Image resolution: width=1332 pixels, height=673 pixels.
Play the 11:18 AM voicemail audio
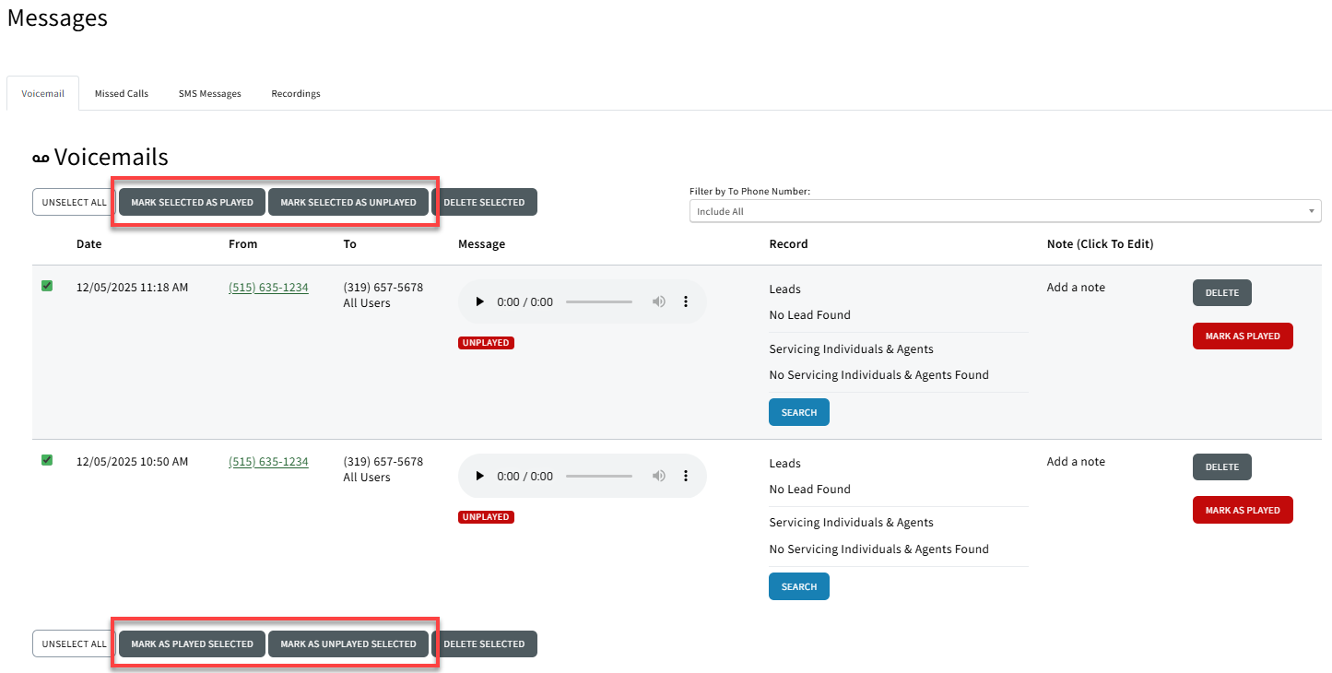click(479, 301)
